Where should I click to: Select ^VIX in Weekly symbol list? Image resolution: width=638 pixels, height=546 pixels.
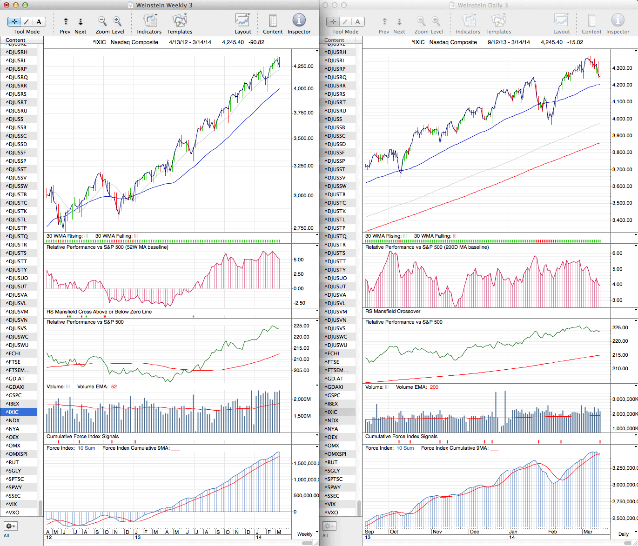pyautogui.click(x=19, y=504)
